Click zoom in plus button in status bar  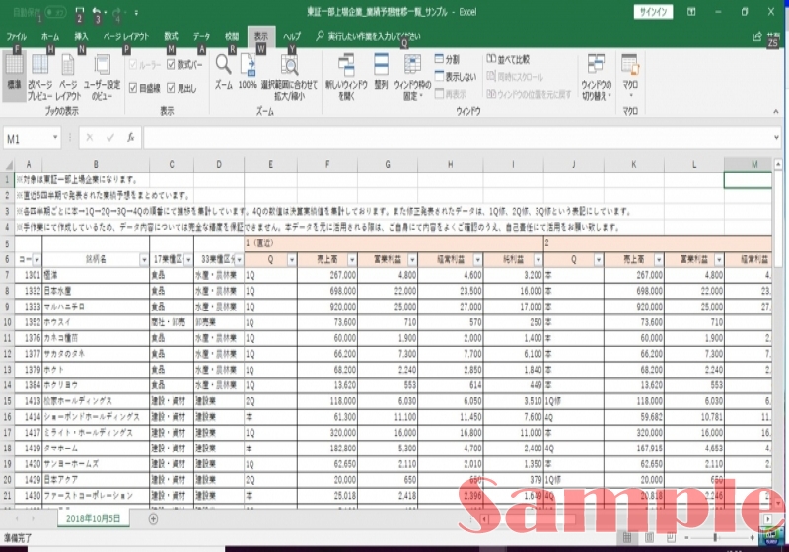[753, 538]
